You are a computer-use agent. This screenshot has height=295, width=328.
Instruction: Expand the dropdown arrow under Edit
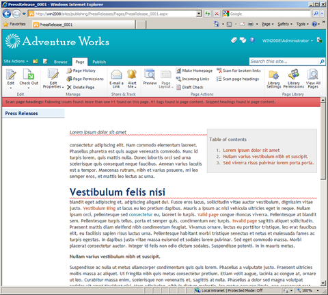(11, 88)
